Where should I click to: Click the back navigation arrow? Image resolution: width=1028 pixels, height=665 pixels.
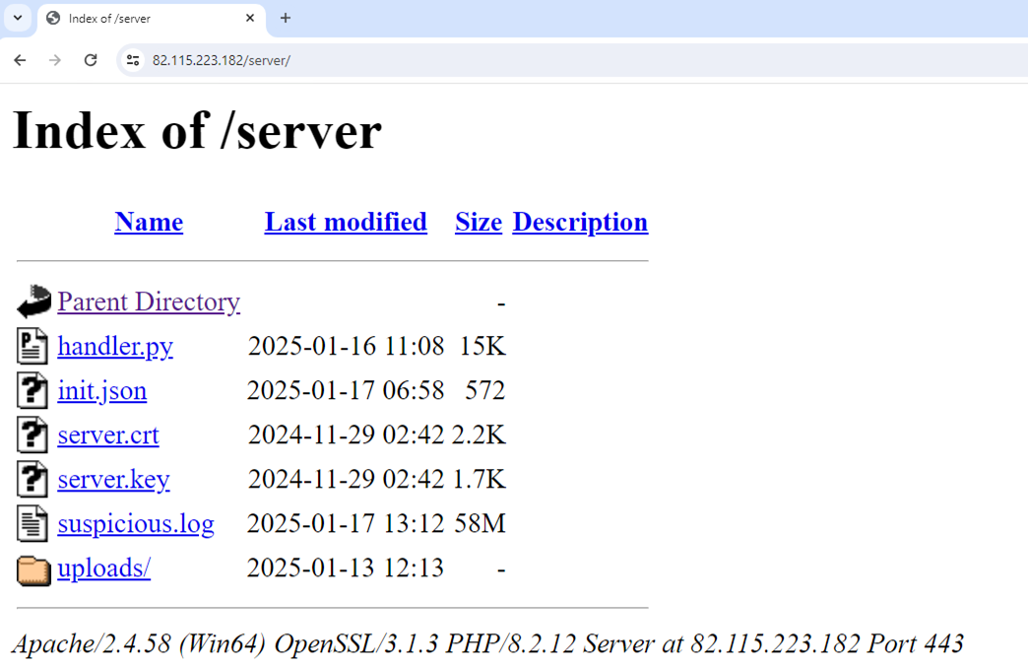(20, 60)
